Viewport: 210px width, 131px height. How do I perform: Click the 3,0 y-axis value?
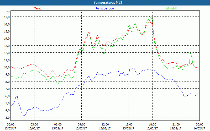[8, 117]
